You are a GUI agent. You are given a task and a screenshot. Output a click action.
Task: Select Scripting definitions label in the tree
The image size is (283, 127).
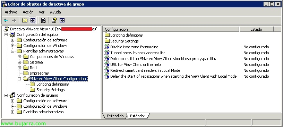pos(52,84)
